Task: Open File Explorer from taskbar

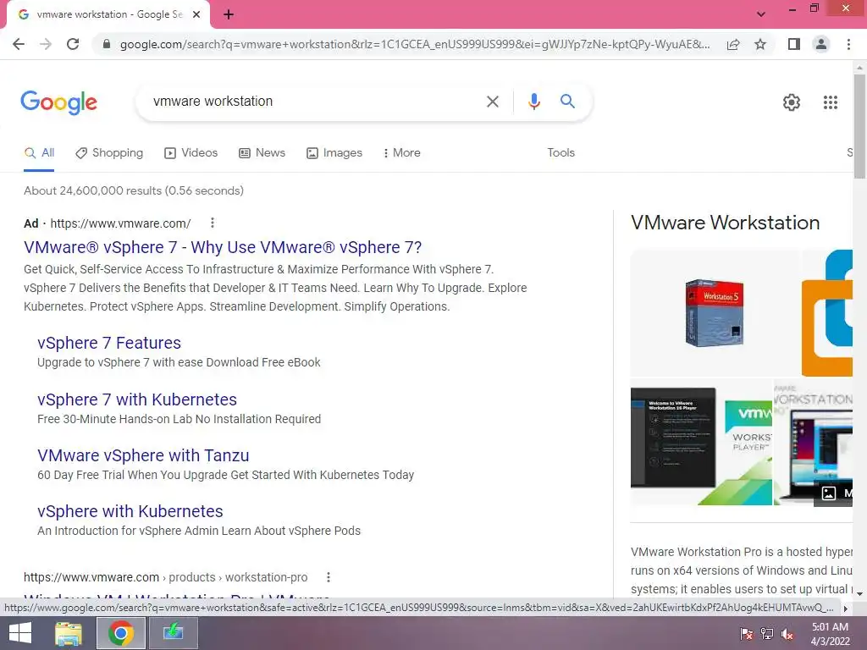Action: click(x=69, y=633)
